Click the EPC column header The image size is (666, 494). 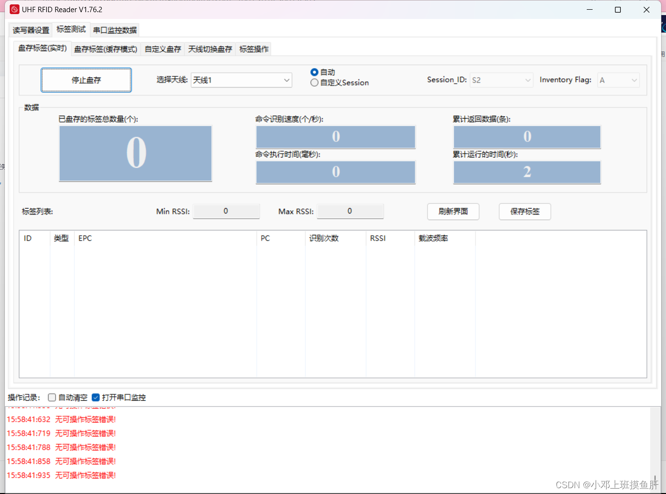165,238
